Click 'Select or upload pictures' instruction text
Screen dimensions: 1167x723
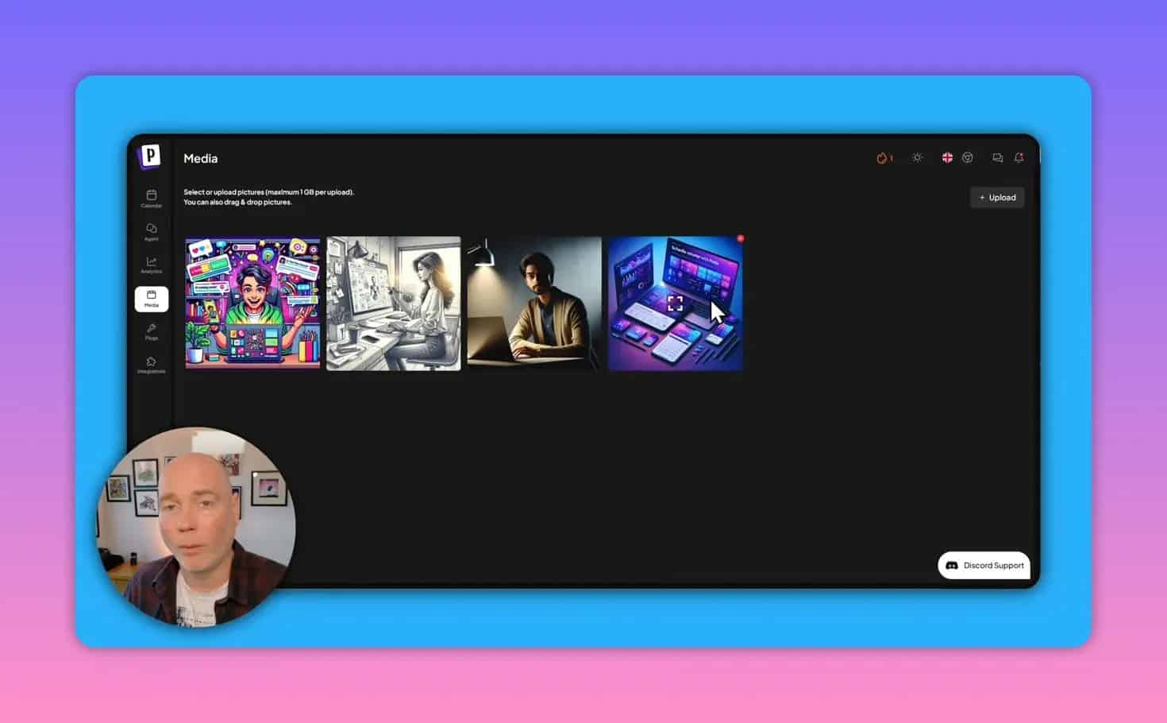pos(269,192)
